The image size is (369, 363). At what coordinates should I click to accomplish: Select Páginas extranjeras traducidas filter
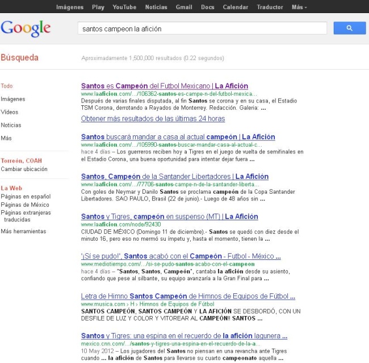click(26, 216)
